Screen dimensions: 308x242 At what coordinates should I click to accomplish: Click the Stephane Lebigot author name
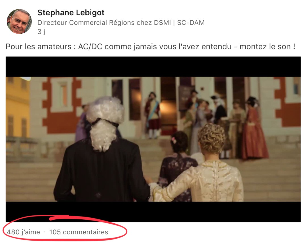[x=71, y=13]
